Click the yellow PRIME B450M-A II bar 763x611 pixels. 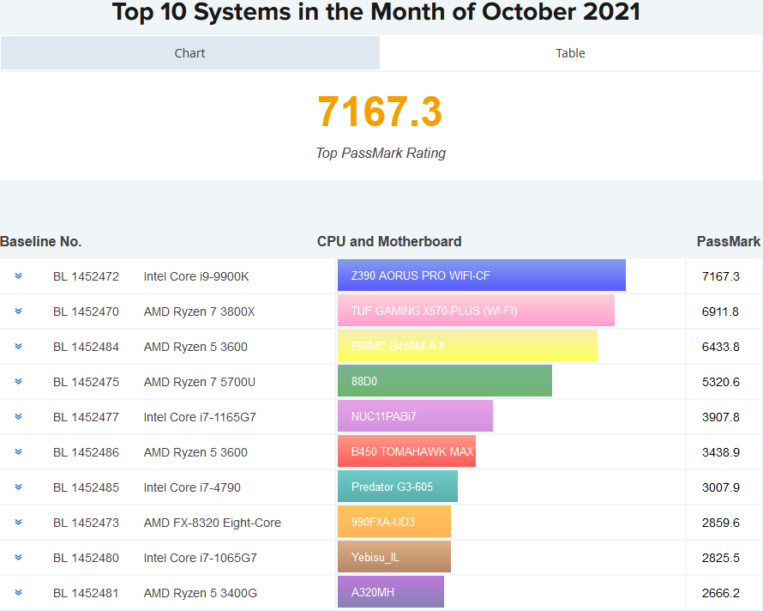tap(467, 346)
